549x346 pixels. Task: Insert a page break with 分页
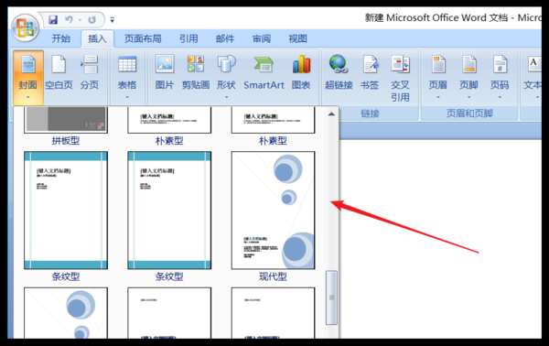coord(90,71)
